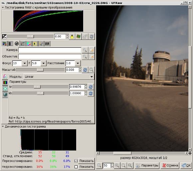This screenshot has height=171, width=193.
Task: Click the kr slider track
Action: [40, 87]
